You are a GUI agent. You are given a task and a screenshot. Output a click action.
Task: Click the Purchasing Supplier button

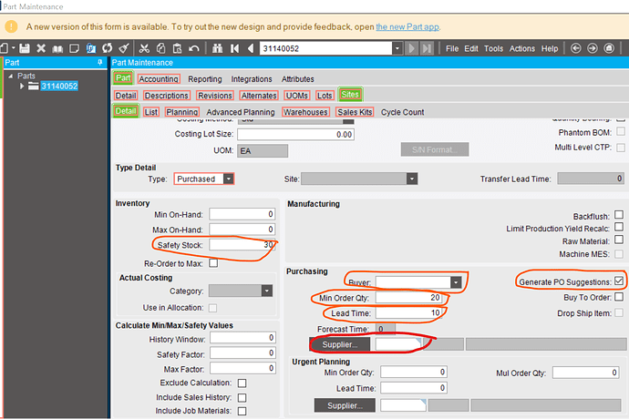(340, 344)
